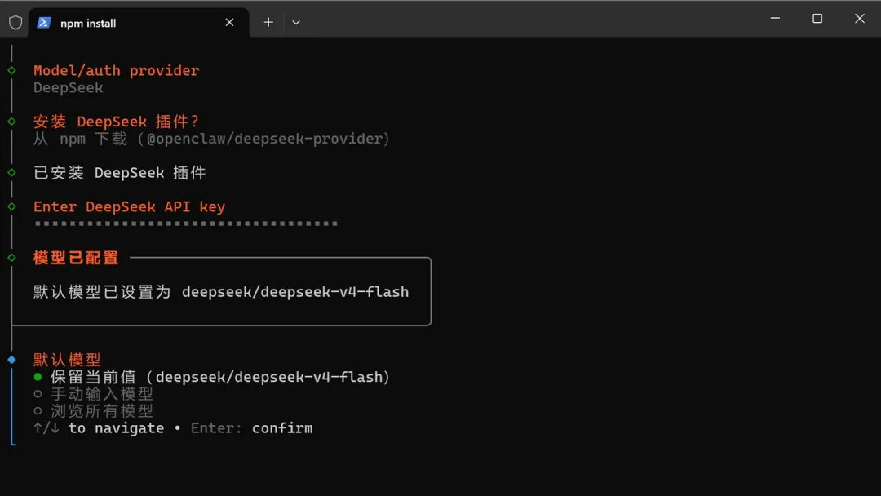Click the shield icon in the title bar

[15, 23]
